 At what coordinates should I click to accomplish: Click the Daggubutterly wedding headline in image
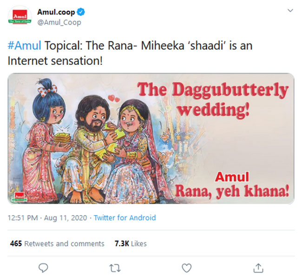coord(212,99)
